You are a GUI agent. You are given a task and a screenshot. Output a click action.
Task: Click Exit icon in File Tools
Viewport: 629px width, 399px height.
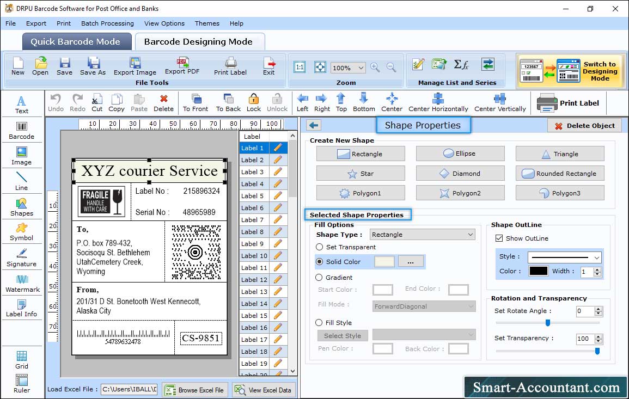coord(269,66)
